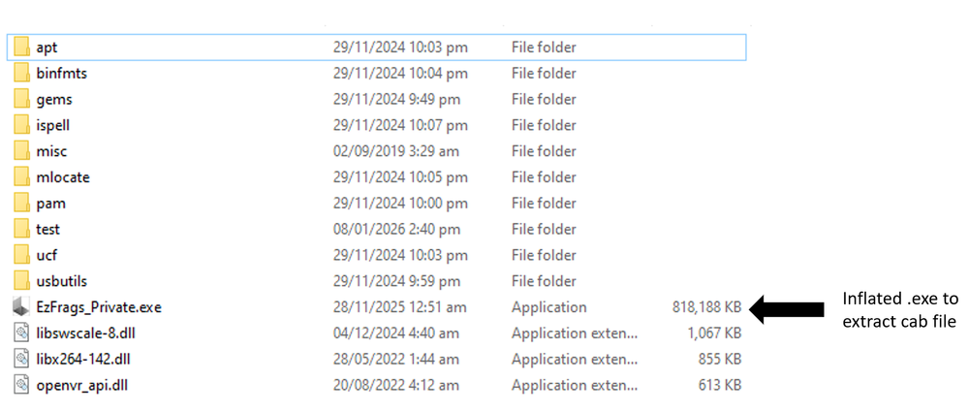
Task: Select the ispell folder icon
Action: (21, 125)
